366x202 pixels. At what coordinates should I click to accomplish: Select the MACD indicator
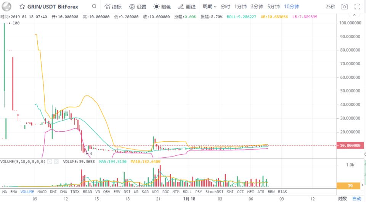click(42, 192)
